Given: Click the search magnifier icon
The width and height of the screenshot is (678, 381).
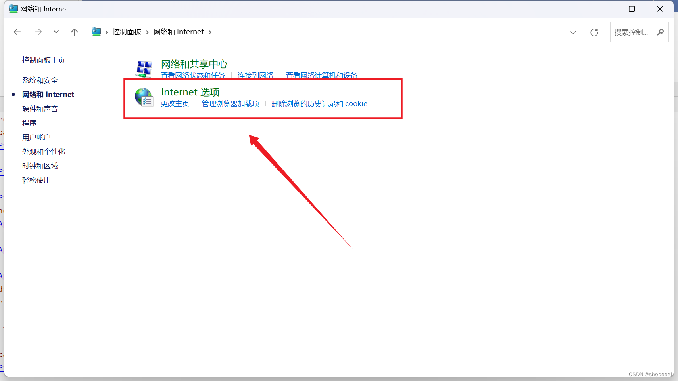Looking at the screenshot, I should (x=661, y=32).
